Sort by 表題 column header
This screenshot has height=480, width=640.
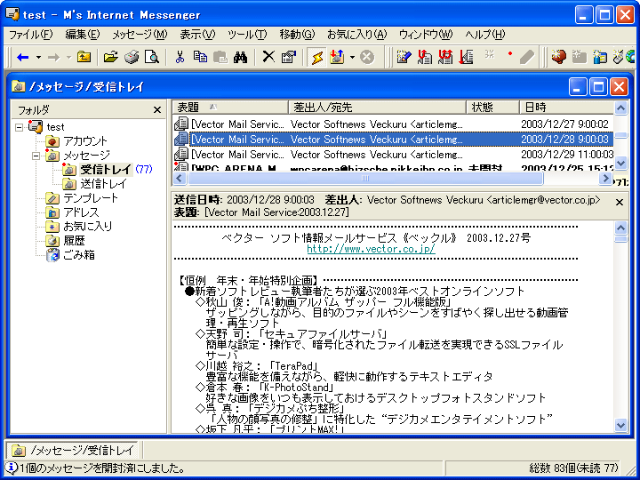[230, 108]
